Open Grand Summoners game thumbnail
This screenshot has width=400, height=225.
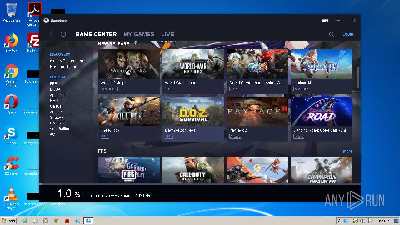click(x=257, y=64)
